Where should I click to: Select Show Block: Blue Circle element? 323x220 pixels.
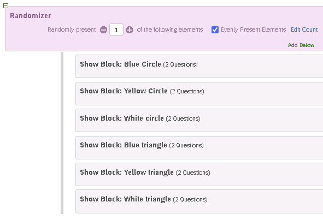pyautogui.click(x=199, y=66)
